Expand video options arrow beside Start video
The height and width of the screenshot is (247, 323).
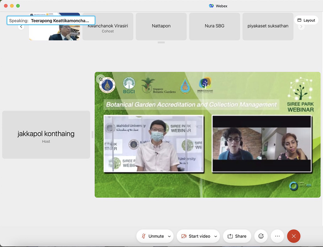coord(216,236)
